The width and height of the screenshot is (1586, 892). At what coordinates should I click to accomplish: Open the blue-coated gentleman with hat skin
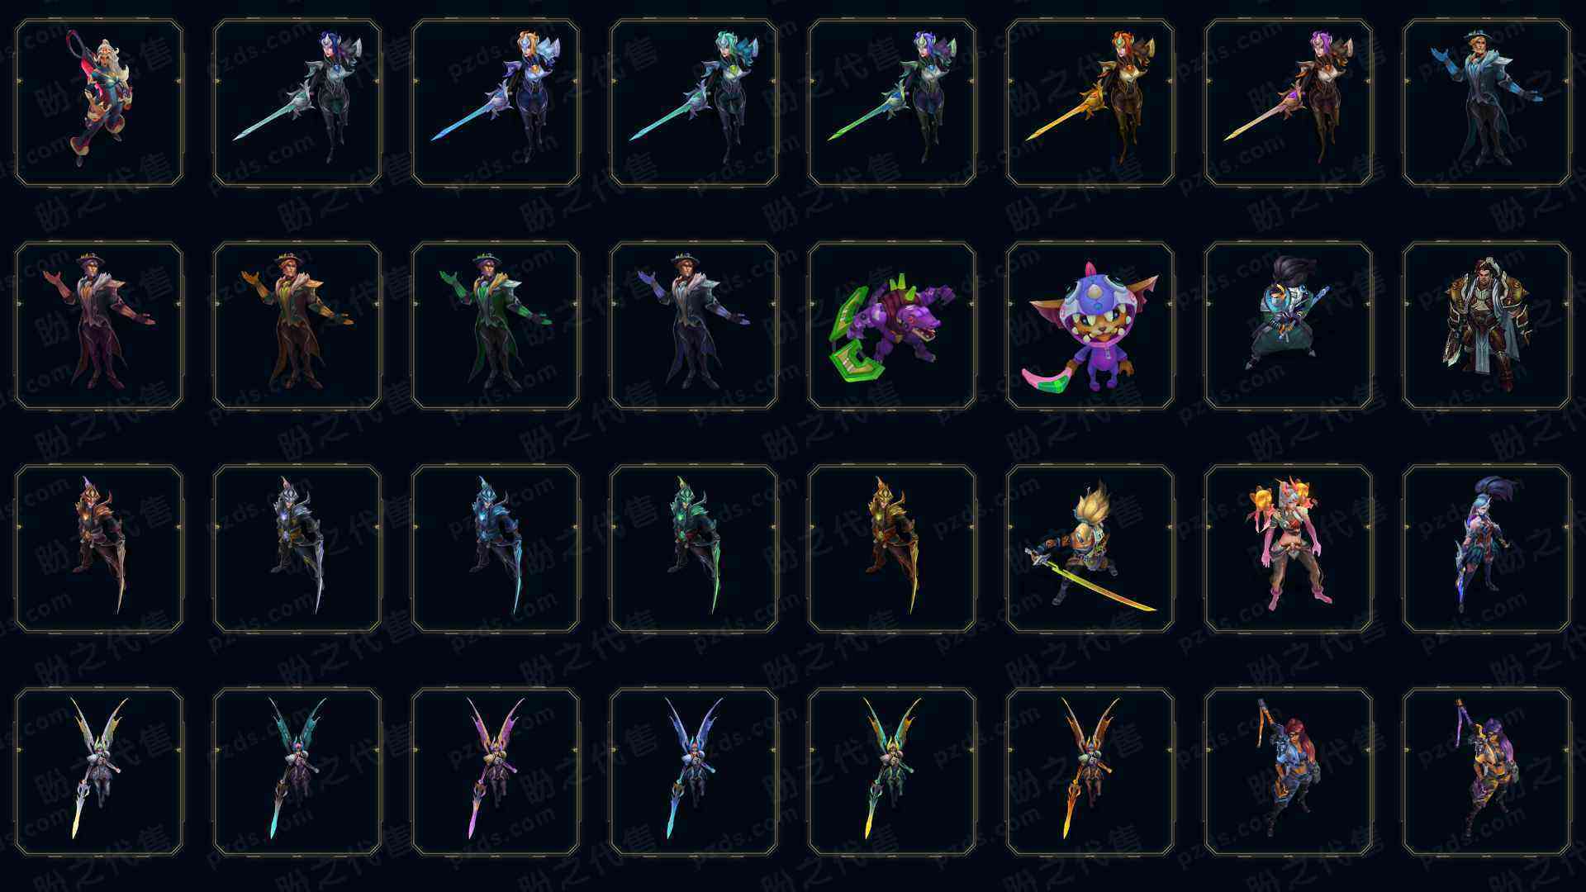coord(1487,102)
